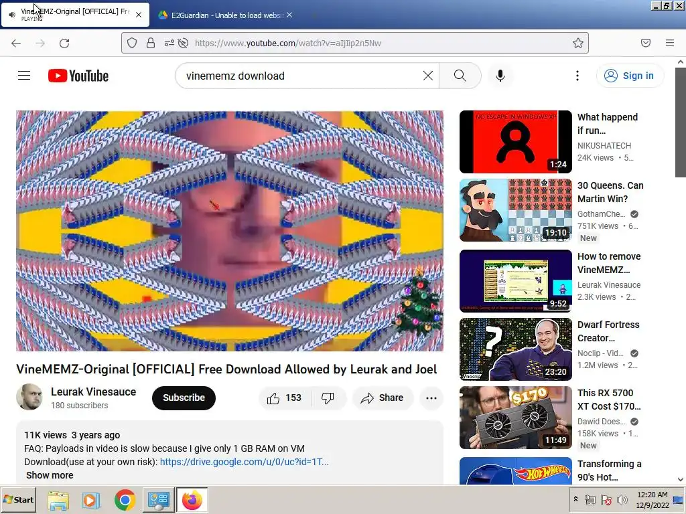686x514 pixels.
Task: Click the title This RX 5700 XT Cost $170
Action: (609, 400)
